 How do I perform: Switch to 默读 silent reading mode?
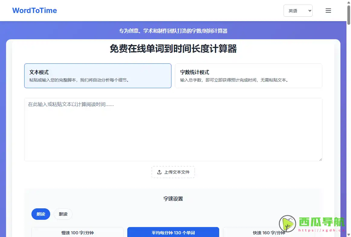tap(63, 214)
